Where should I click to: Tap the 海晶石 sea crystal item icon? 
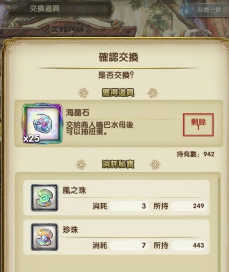click(42, 124)
